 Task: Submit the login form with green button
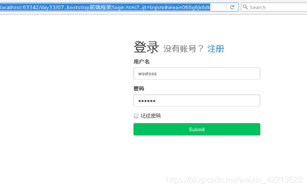click(197, 129)
